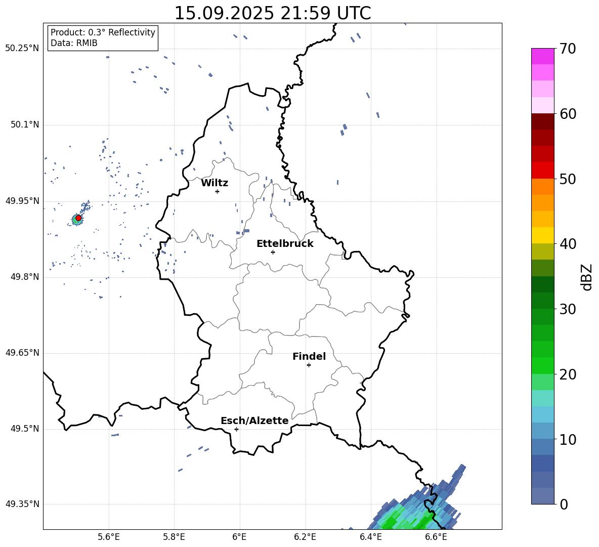The image size is (599, 547).
Task: Click the colorbar tick label 70
Action: [568, 49]
